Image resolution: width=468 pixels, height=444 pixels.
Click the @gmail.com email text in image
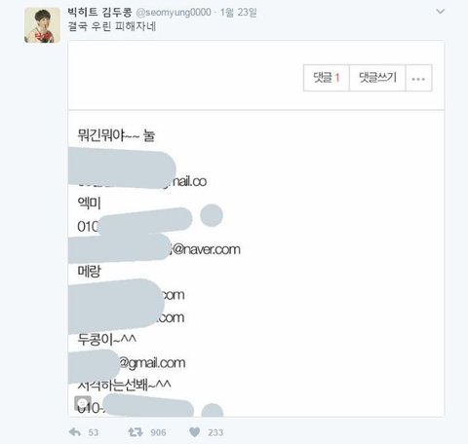pos(152,363)
